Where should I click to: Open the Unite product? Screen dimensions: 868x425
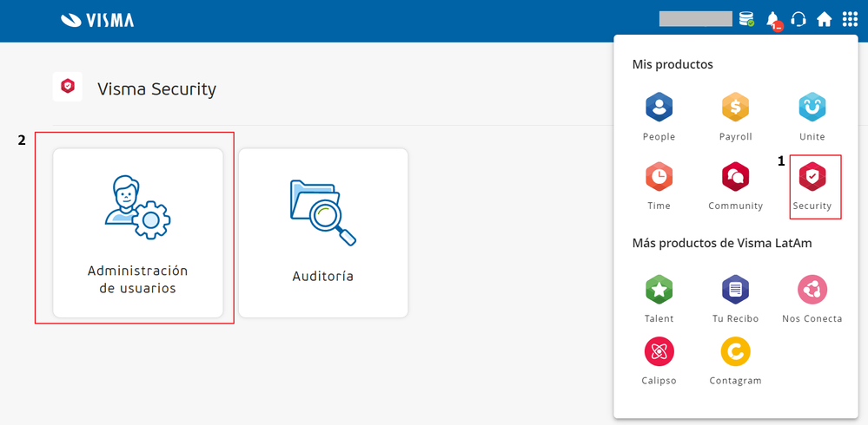pyautogui.click(x=812, y=116)
